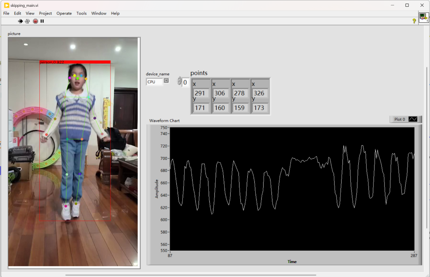This screenshot has height=277, width=430.
Task: Click the skipping video picture display
Action: pyautogui.click(x=73, y=152)
